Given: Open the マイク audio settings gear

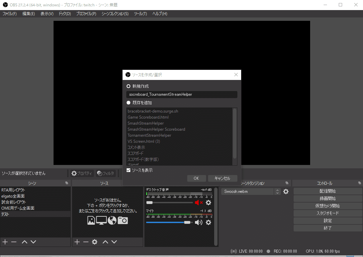Looking at the screenshot, I should 208,222.
